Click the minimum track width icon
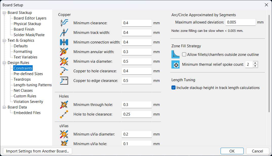The image size is (272, 156). [x=64, y=33]
